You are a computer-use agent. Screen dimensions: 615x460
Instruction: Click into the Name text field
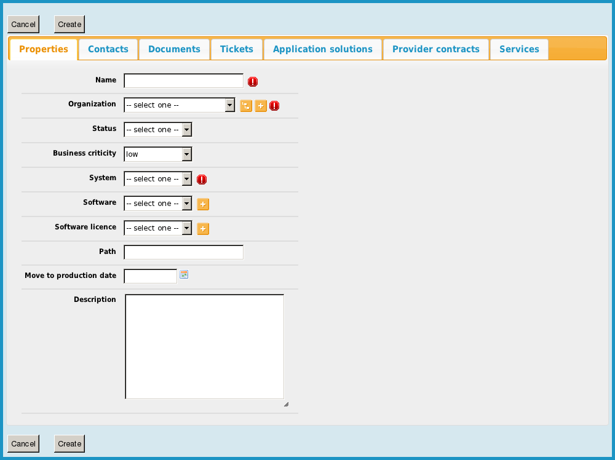[183, 81]
